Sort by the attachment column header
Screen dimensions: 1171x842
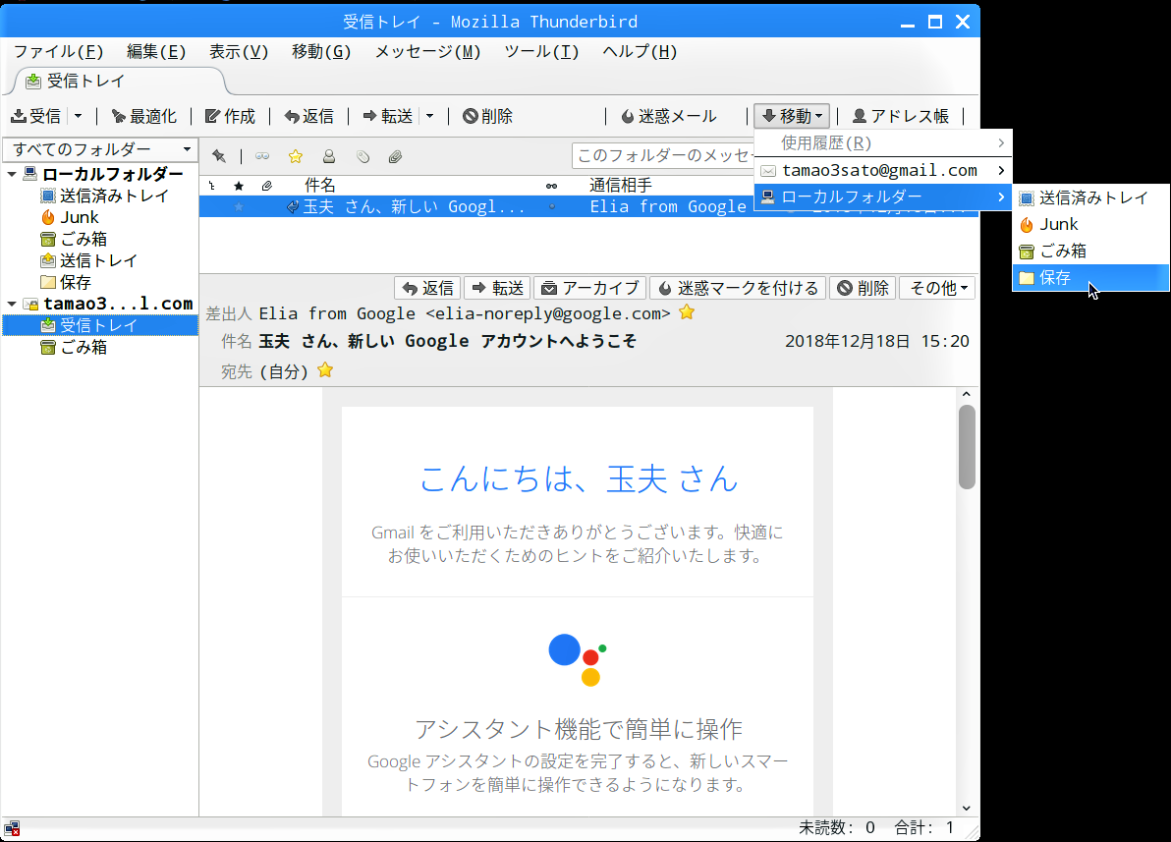pos(266,186)
